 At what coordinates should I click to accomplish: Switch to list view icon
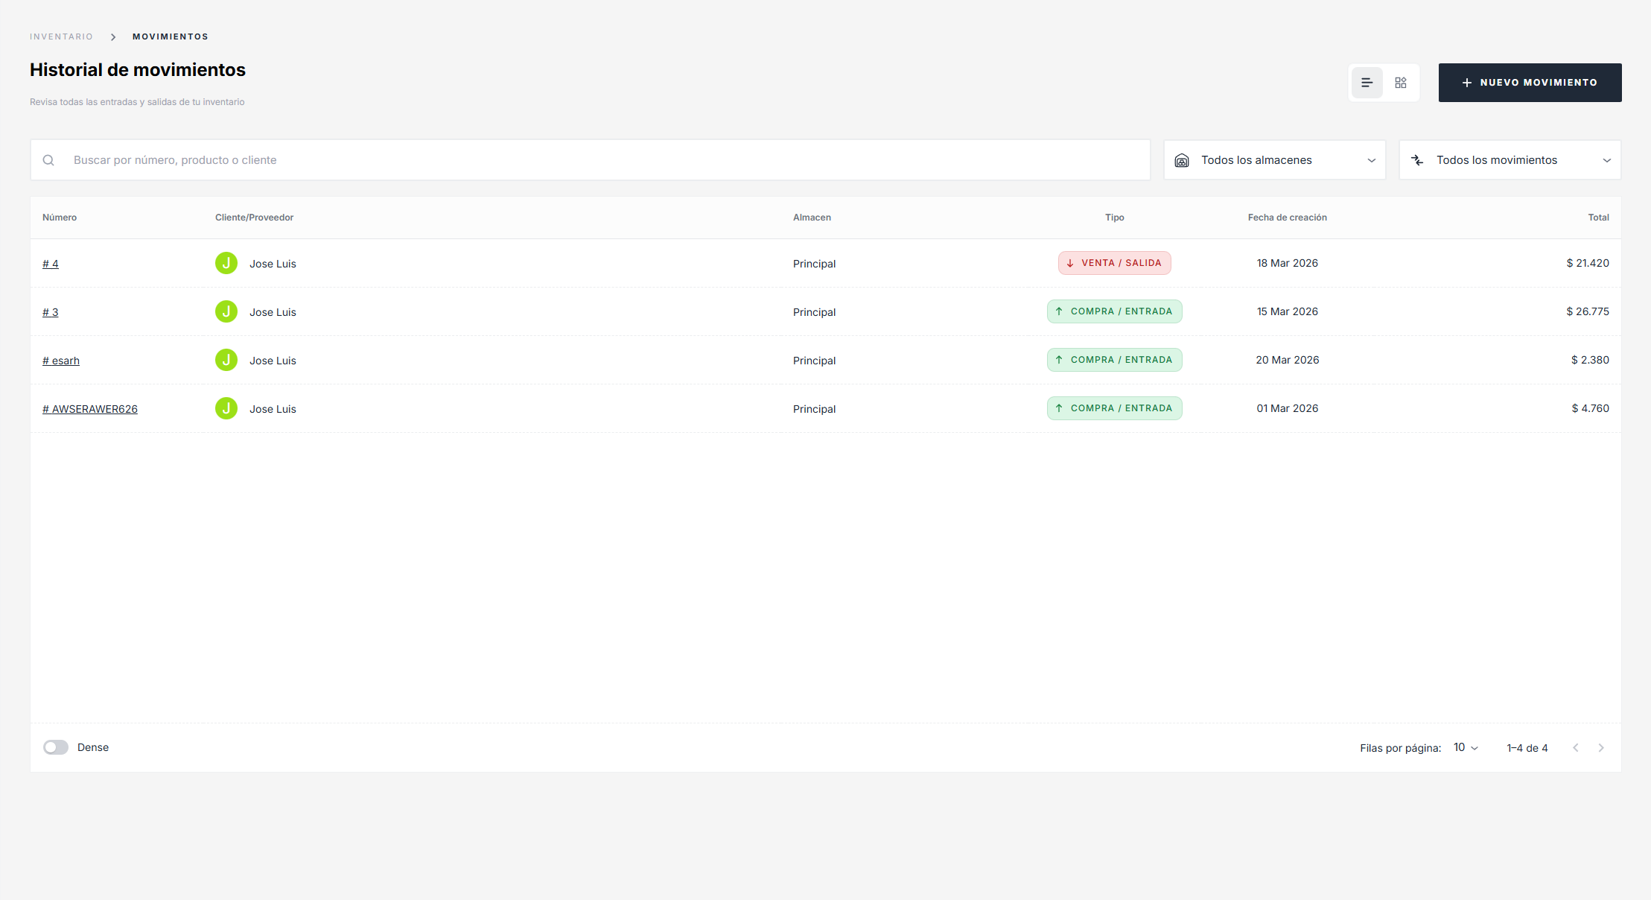coord(1367,83)
